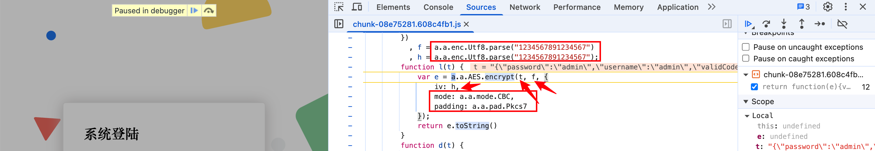
Task: Click the function l(t) line
Action: click(x=432, y=67)
